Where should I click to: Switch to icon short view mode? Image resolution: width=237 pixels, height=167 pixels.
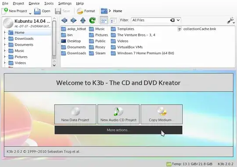[104, 21]
